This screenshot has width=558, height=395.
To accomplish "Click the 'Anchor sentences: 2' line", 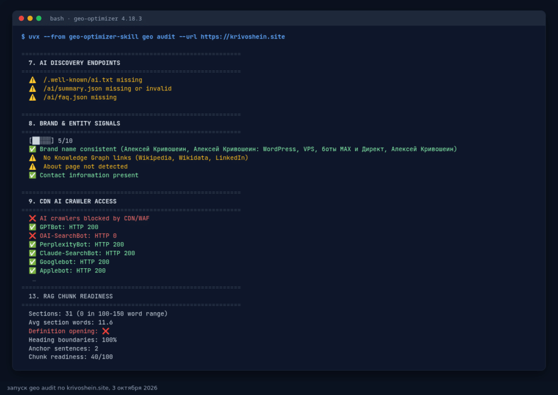I will pyautogui.click(x=63, y=348).
